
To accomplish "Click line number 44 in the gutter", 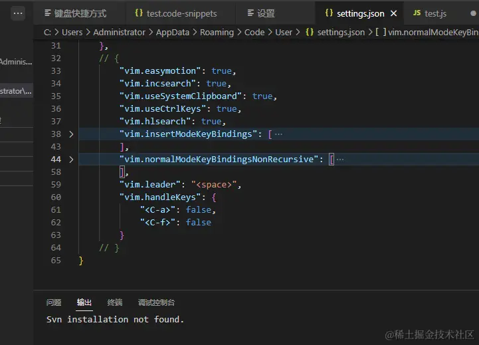I will pos(56,160).
